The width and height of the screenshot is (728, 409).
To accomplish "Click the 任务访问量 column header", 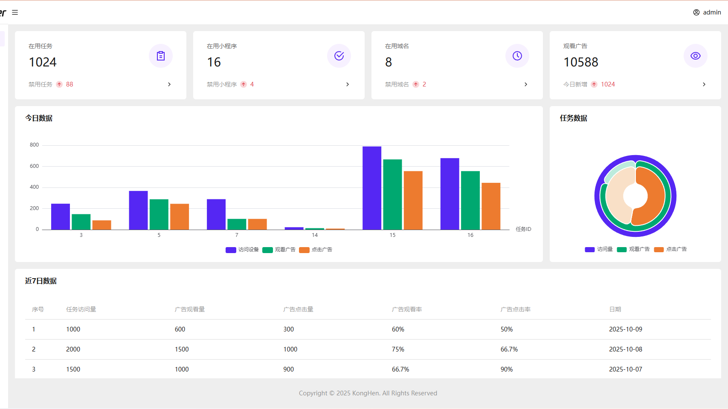I will (x=81, y=309).
